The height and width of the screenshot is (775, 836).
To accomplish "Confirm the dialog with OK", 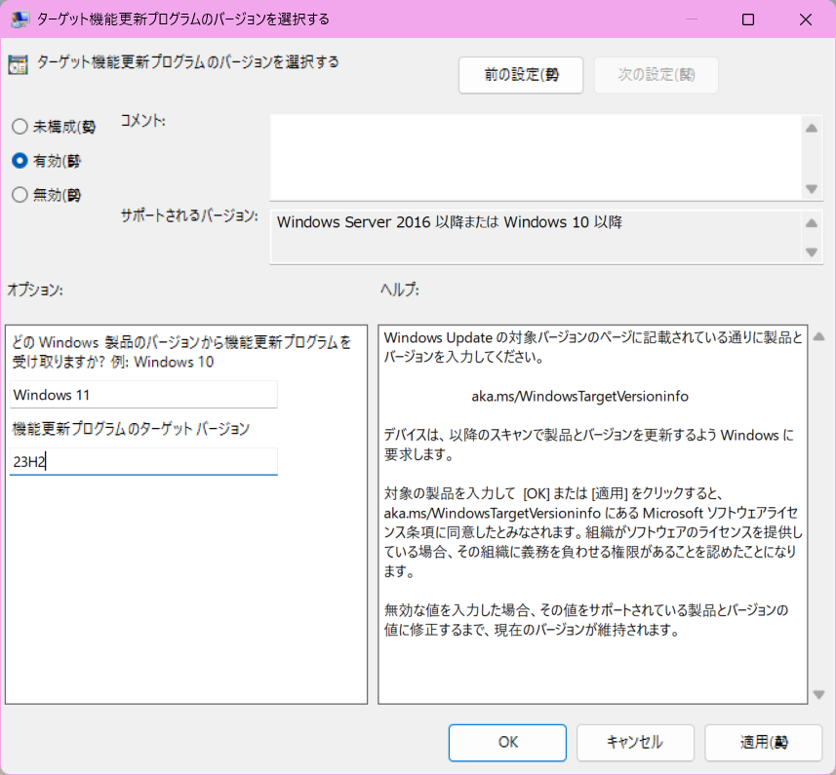I will (x=507, y=742).
